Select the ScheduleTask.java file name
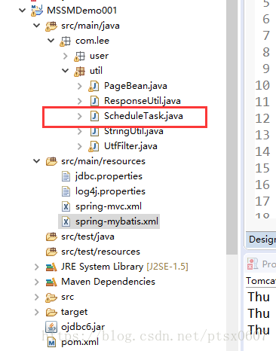The width and height of the screenshot is (276, 351). pos(143,116)
